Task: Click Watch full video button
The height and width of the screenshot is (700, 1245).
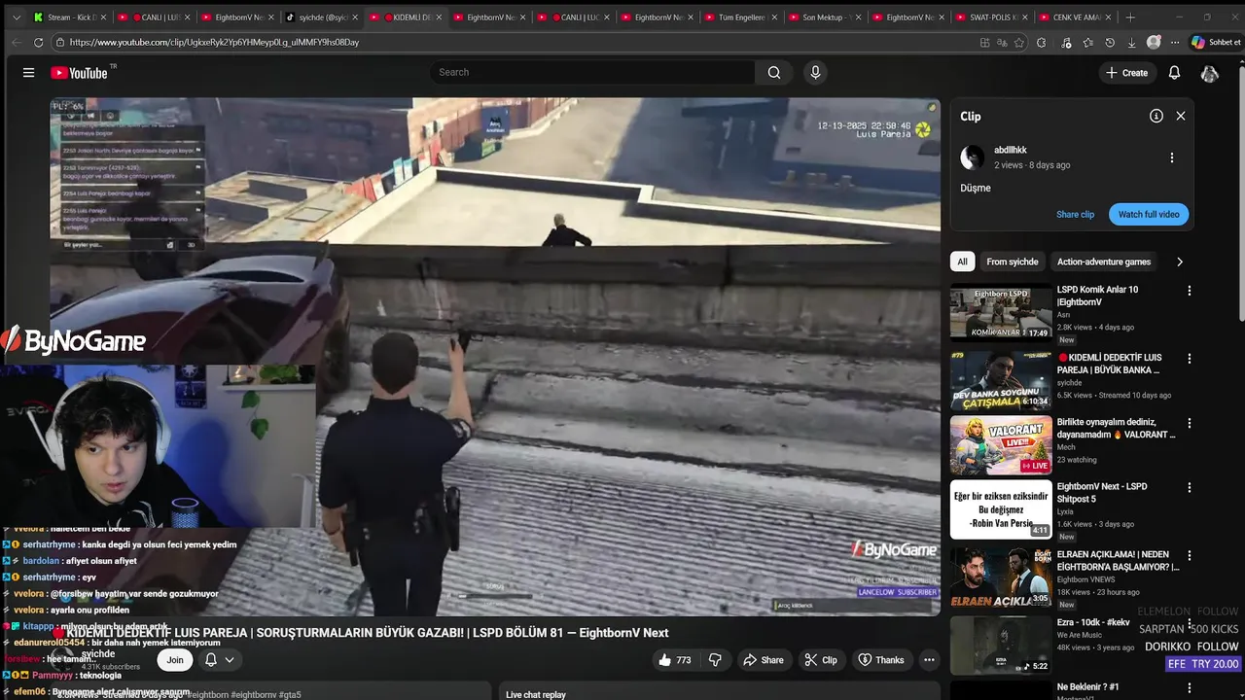Action: pyautogui.click(x=1149, y=214)
